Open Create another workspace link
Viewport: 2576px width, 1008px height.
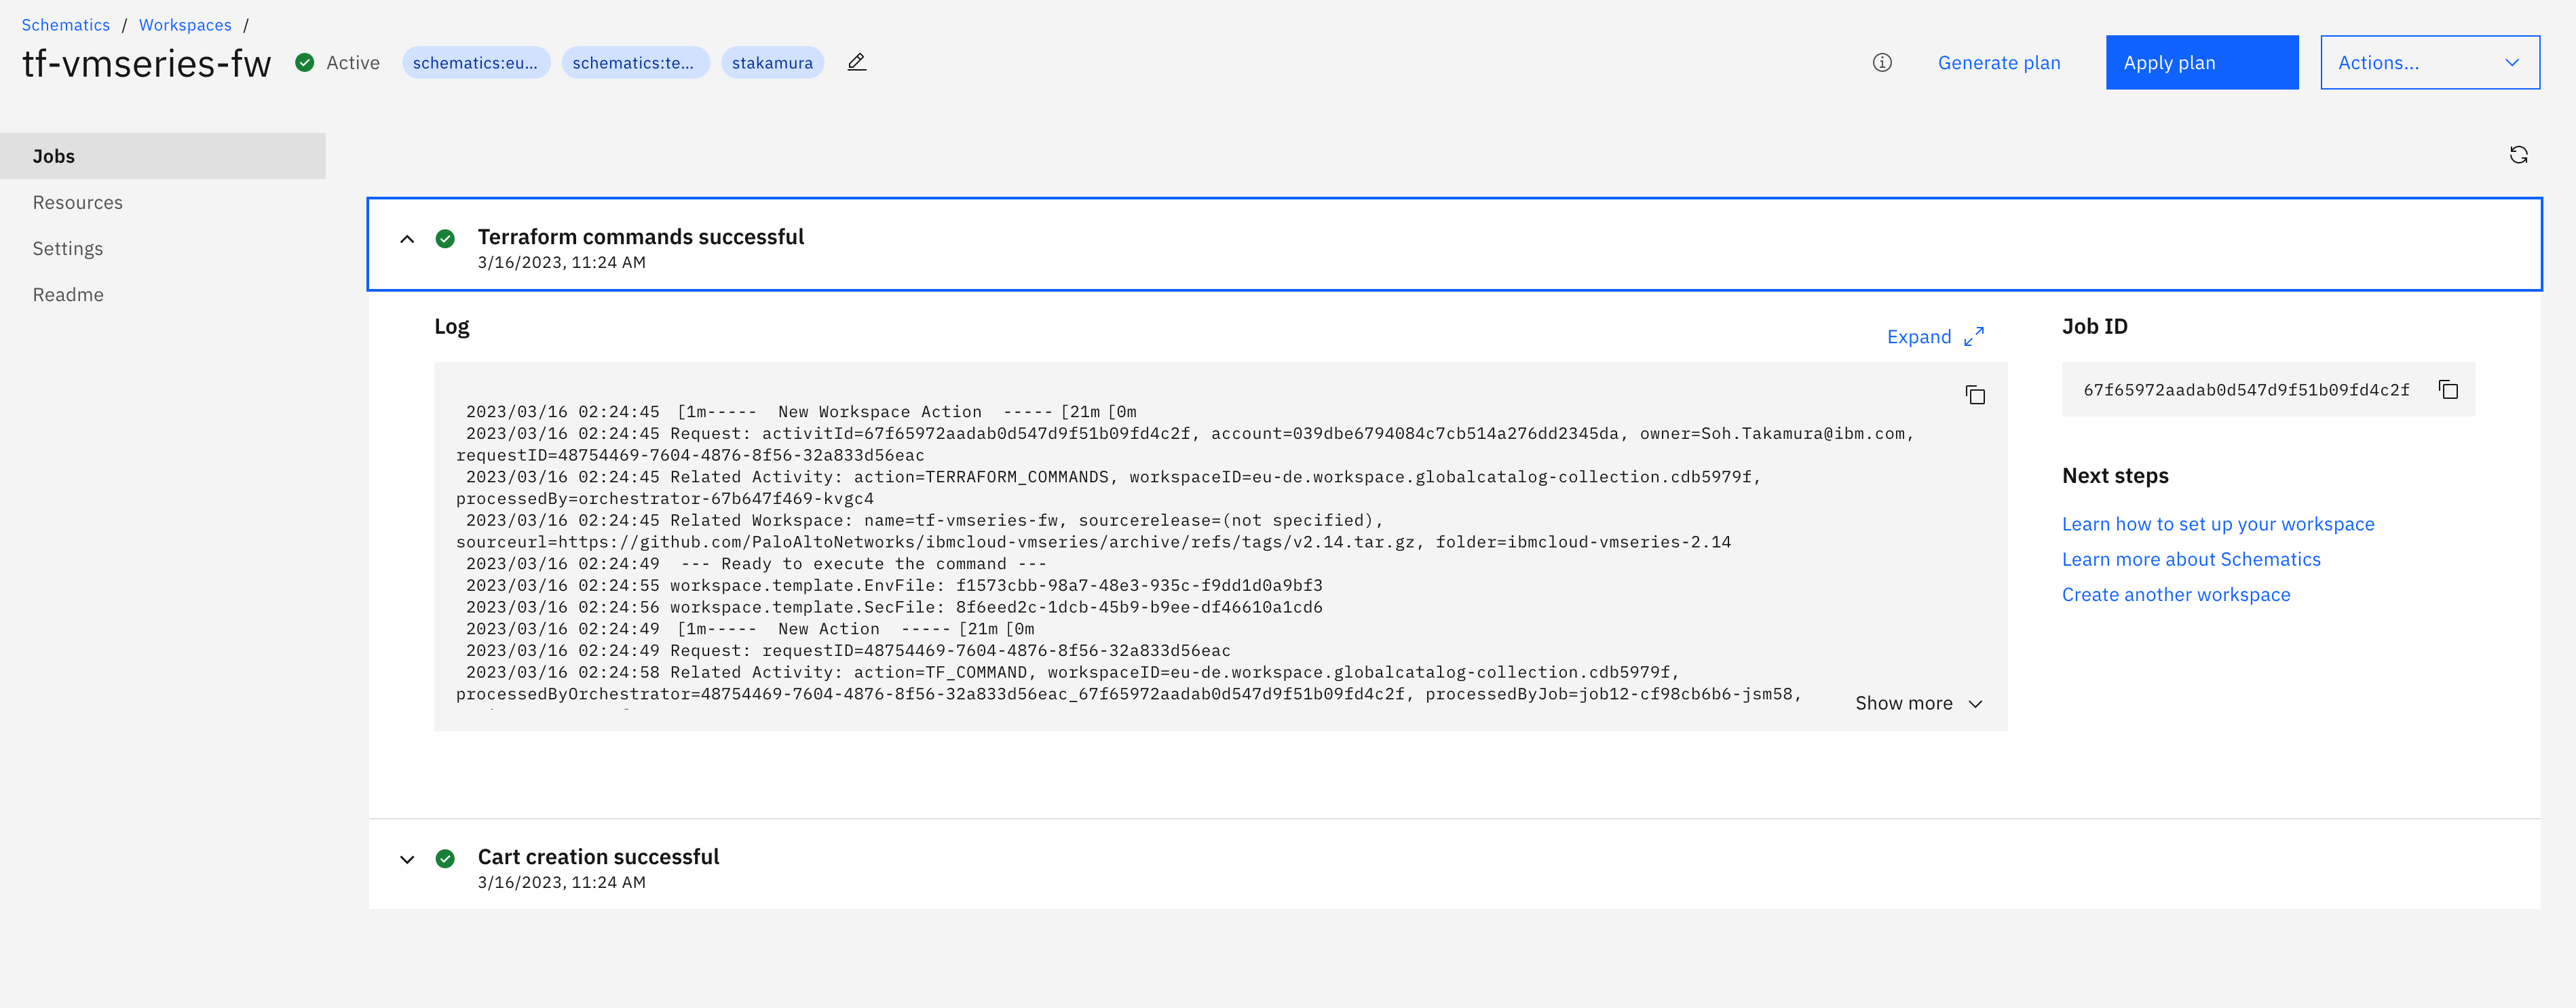(x=2176, y=594)
